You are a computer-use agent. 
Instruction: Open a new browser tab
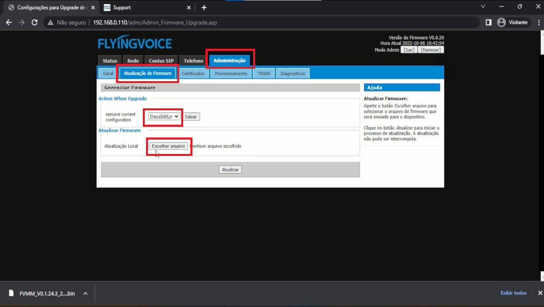pos(204,8)
